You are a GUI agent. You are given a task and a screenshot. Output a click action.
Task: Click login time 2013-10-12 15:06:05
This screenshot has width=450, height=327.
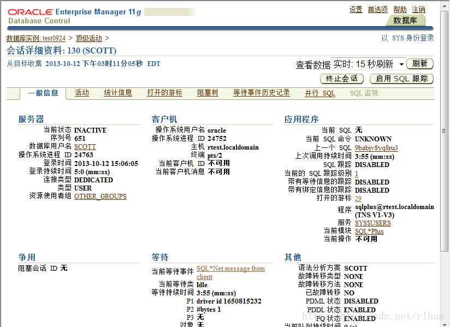(x=106, y=164)
